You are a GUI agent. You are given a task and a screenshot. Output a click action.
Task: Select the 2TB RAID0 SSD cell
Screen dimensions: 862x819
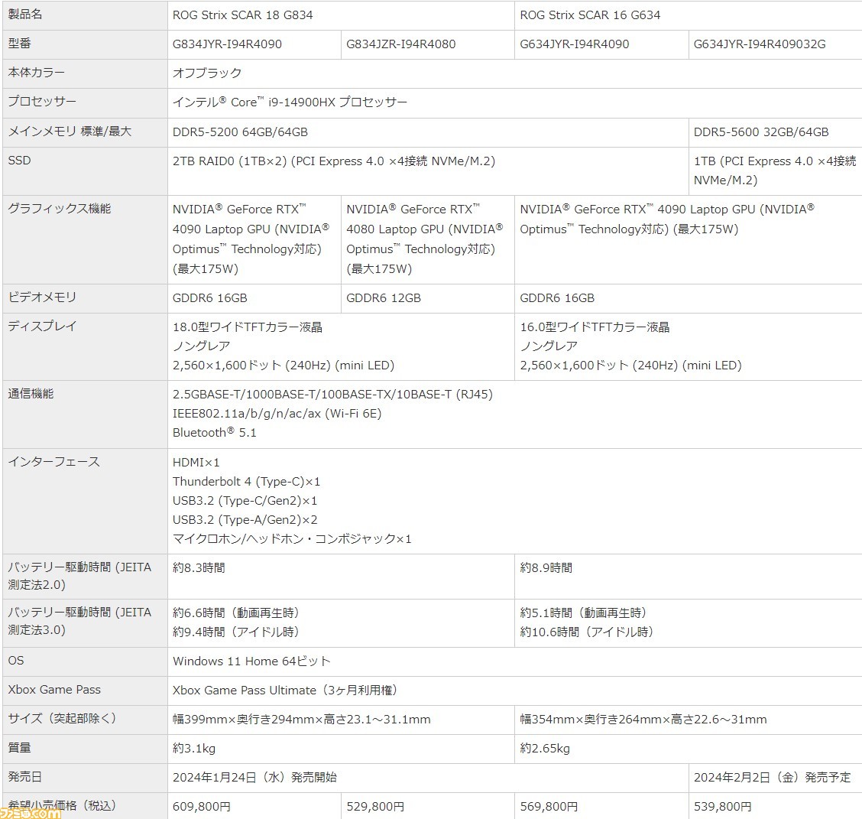[428, 171]
